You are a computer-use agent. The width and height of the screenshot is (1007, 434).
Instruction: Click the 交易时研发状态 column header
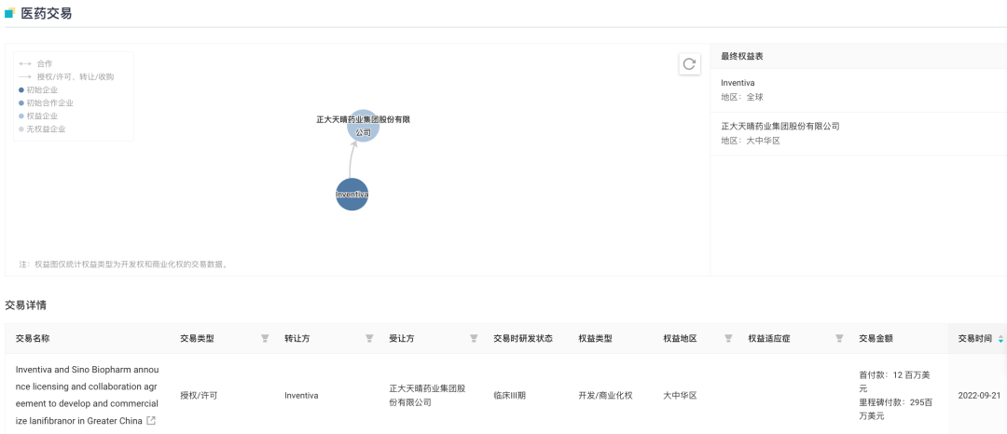coord(523,338)
